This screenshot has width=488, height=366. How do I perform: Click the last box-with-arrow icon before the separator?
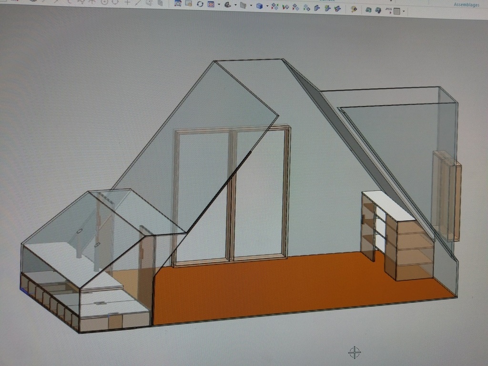point(338,9)
